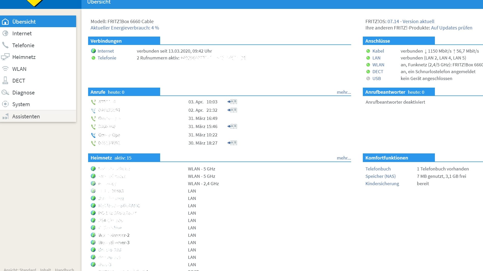Click the Anrufe heute: 0 header
483x271 pixels.
pyautogui.click(x=124, y=92)
